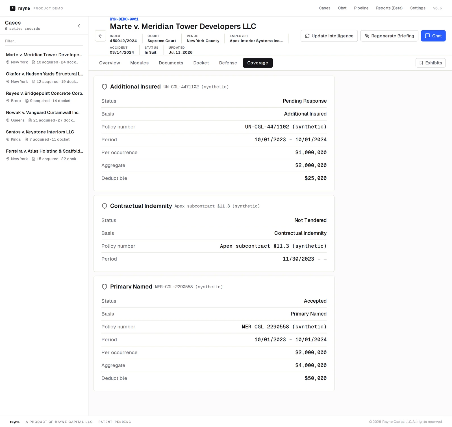Viewport: 452px width, 427px height.
Task: Click Apex Interior Systems Inc. employer text
Action: 256,41
